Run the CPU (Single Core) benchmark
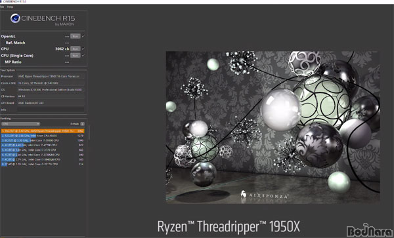 (75, 56)
